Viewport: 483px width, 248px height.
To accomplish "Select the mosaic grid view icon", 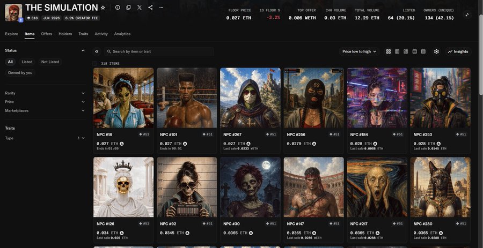I will coord(406,51).
